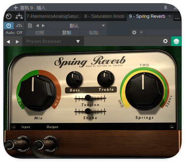
Task: Click the Treble knob
Action: tap(105, 79)
